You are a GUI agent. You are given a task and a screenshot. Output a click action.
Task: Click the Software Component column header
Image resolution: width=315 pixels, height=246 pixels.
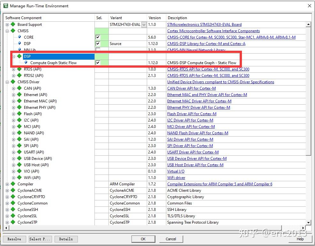click(49, 18)
